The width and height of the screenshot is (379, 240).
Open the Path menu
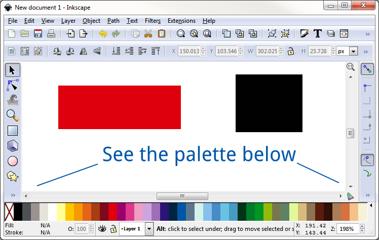point(113,21)
